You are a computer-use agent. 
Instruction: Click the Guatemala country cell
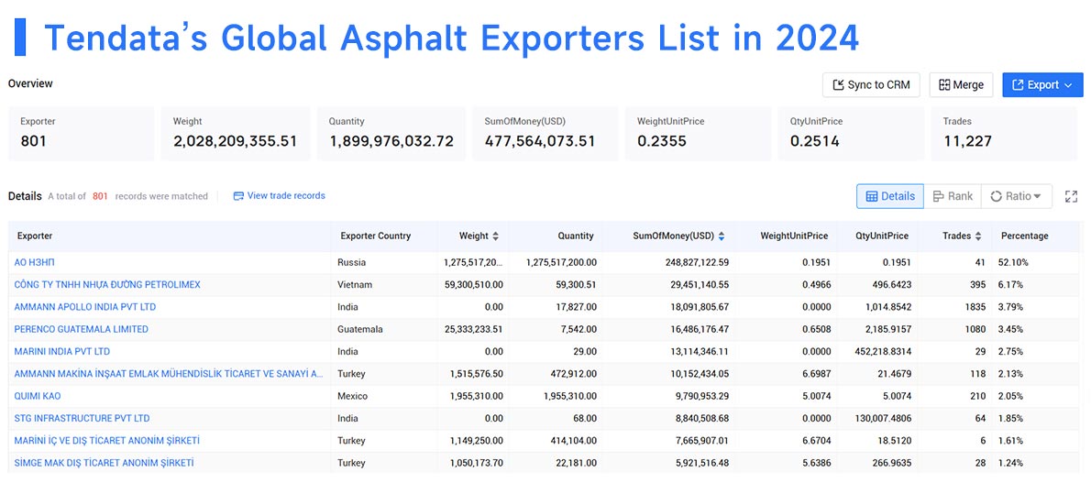tap(360, 329)
